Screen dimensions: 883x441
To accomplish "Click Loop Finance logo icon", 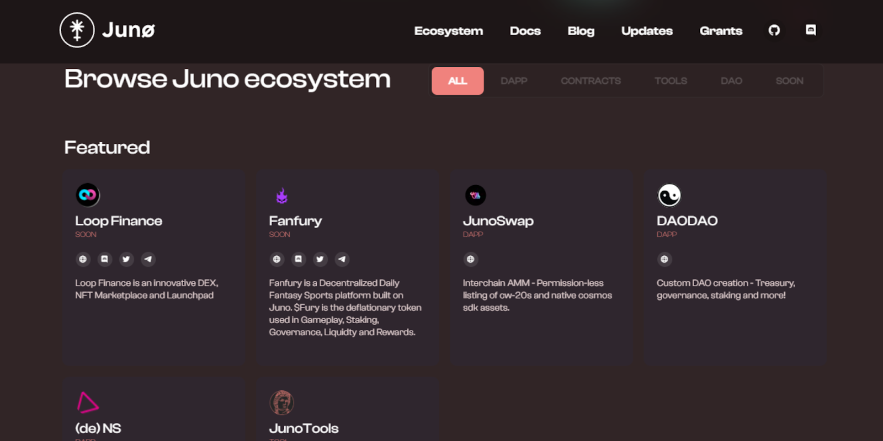I will click(88, 195).
